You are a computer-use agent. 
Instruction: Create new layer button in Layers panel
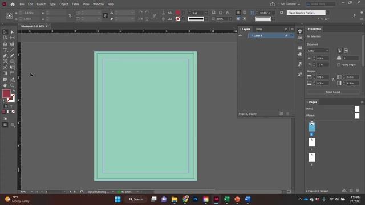point(281,114)
